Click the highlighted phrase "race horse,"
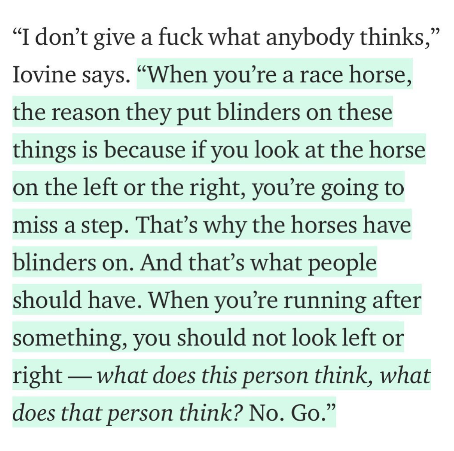The width and height of the screenshot is (454, 451). pos(355,75)
